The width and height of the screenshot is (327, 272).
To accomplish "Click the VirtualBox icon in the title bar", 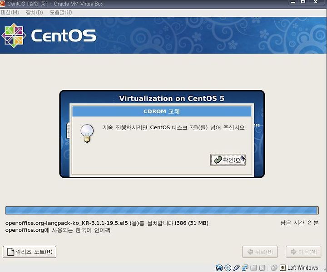I will (x=2, y=4).
